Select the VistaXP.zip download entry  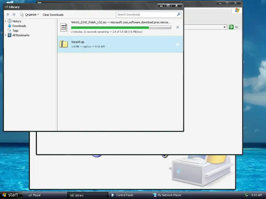click(x=120, y=44)
